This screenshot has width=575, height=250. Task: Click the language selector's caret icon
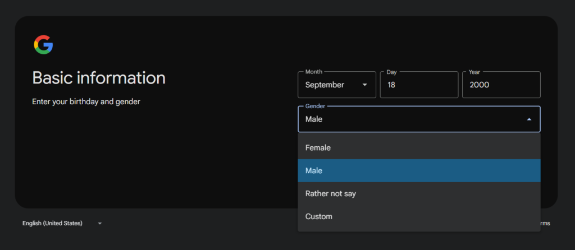[100, 224]
